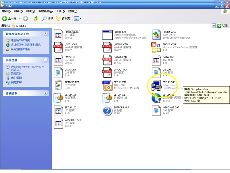Click the address field showing G:\DISK1

112,26
